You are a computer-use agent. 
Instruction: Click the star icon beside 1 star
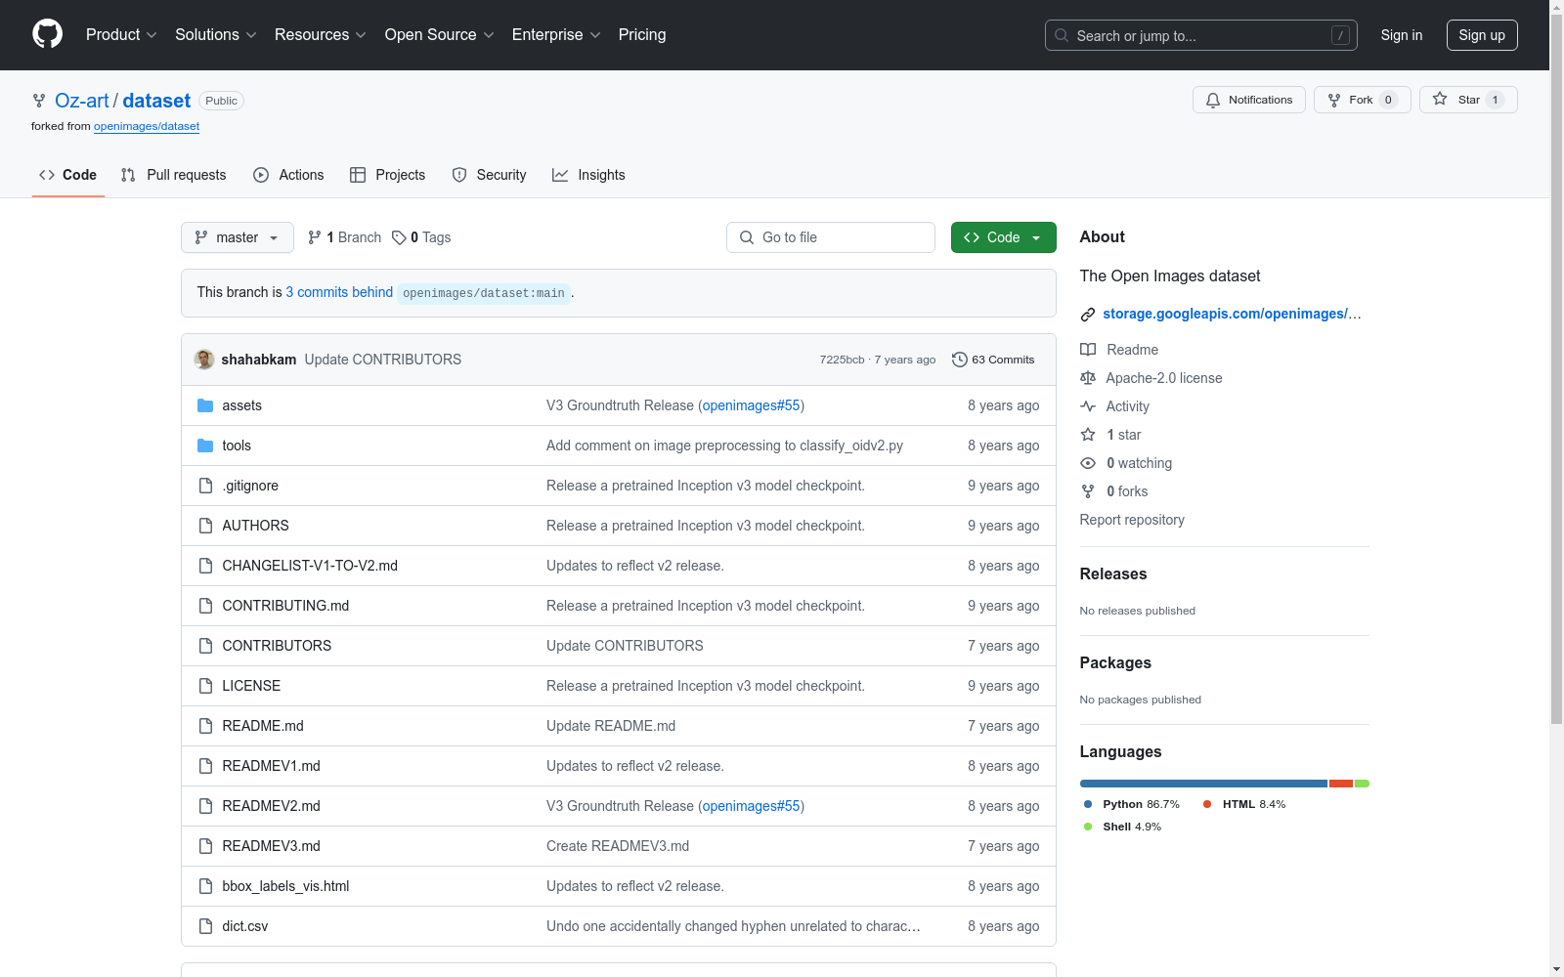1088,435
